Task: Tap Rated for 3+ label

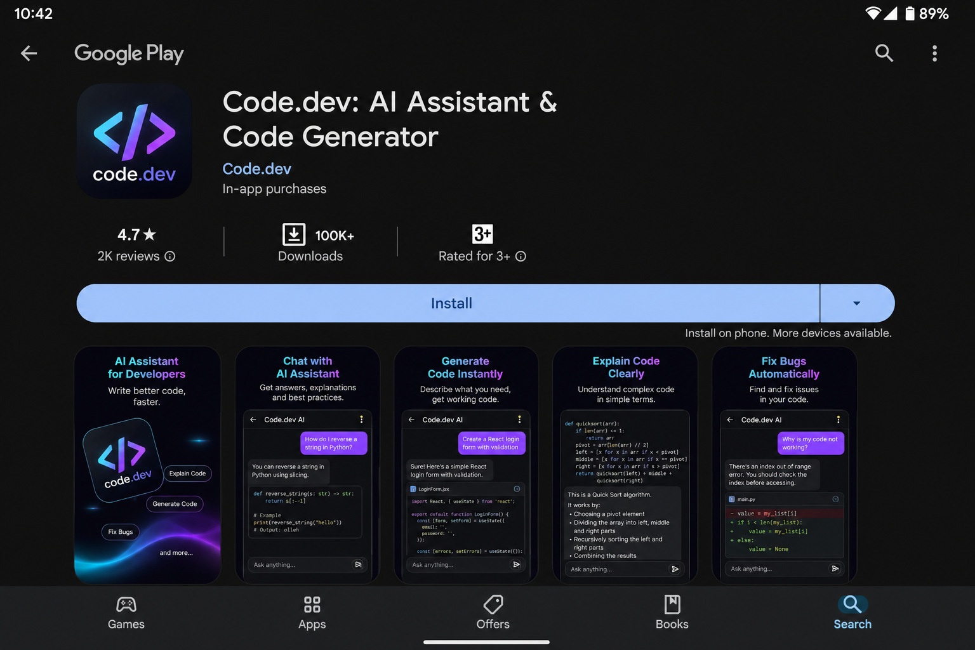Action: click(x=474, y=256)
